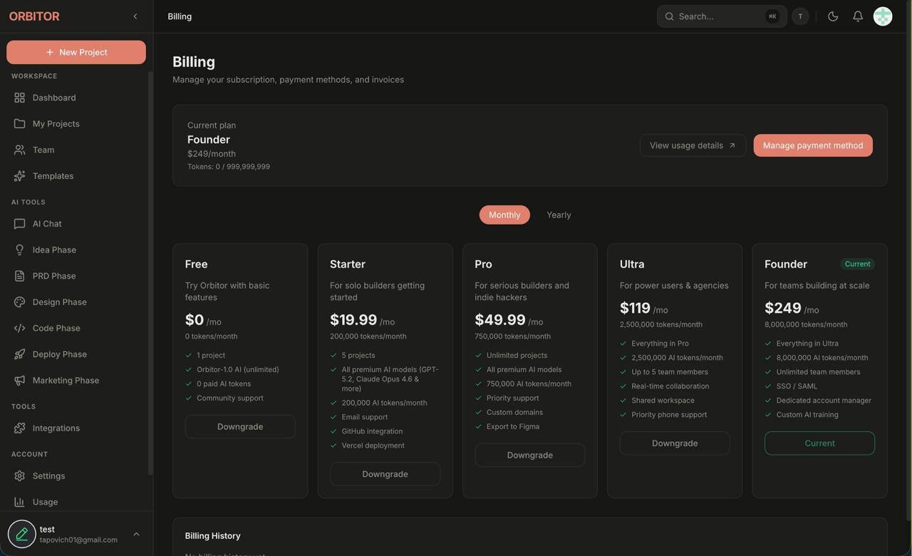
Task: Click the notifications bell icon
Action: 858,16
